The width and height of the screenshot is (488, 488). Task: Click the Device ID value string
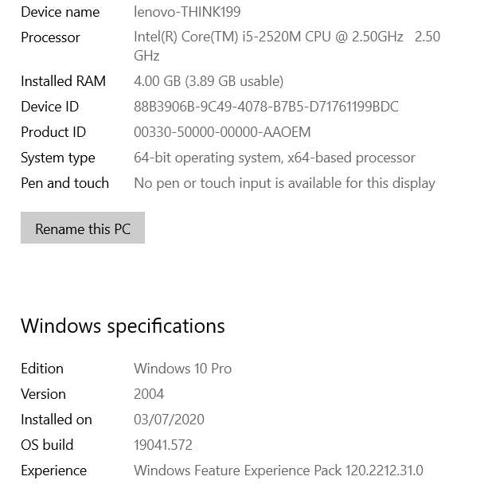pyautogui.click(x=266, y=107)
